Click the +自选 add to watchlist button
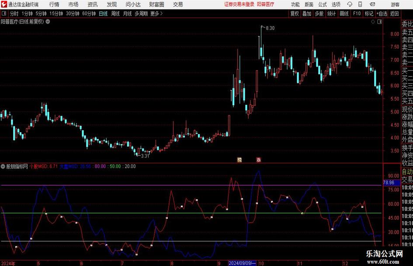413x266 pixels. pyautogui.click(x=382, y=14)
